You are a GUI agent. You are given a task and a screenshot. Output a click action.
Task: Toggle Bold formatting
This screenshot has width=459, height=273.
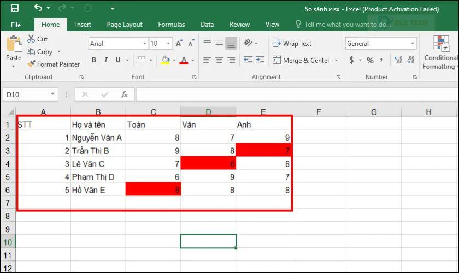[x=94, y=60]
